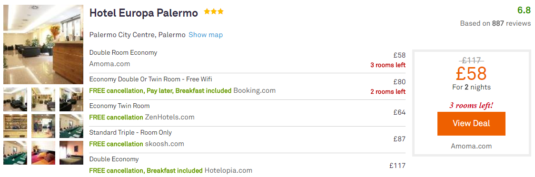Click the £58 orange deal price
Screen dimensions: 535x177
[x=471, y=73]
